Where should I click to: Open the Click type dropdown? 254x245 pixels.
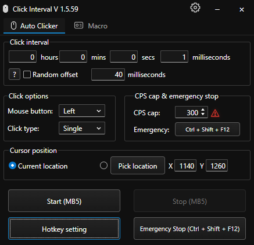(82, 128)
